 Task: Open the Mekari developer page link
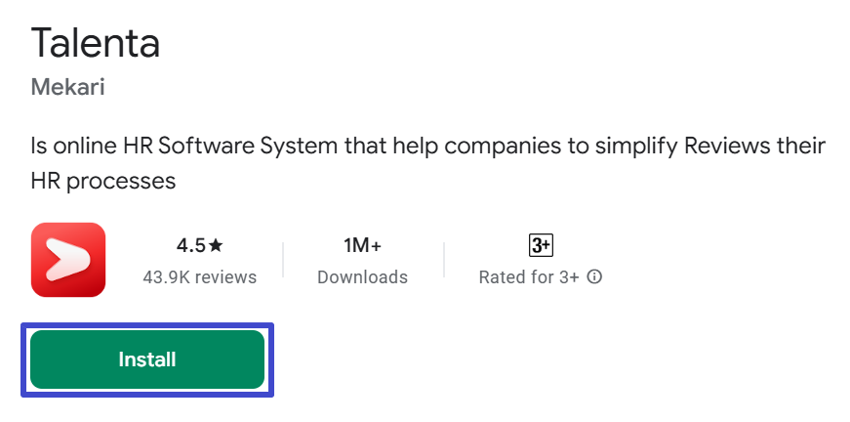click(x=67, y=87)
